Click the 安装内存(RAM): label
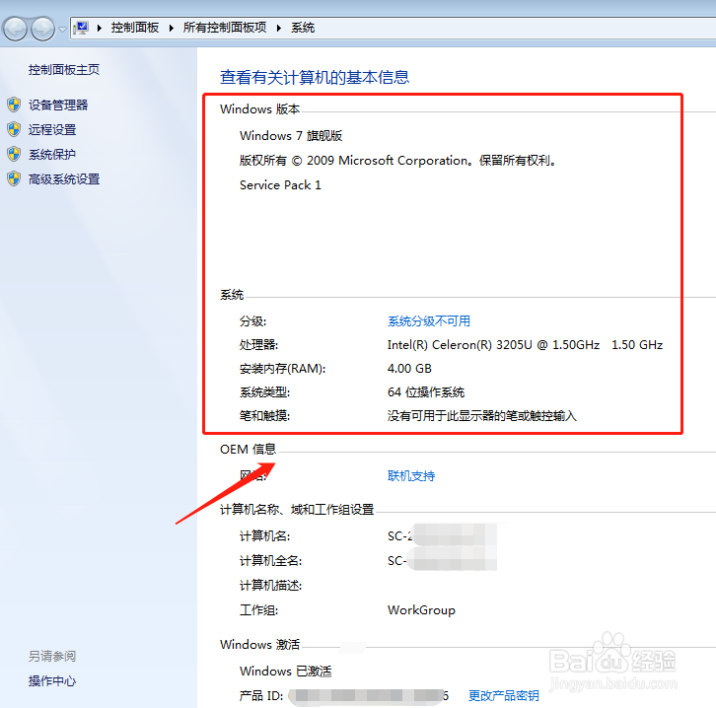 tap(283, 369)
